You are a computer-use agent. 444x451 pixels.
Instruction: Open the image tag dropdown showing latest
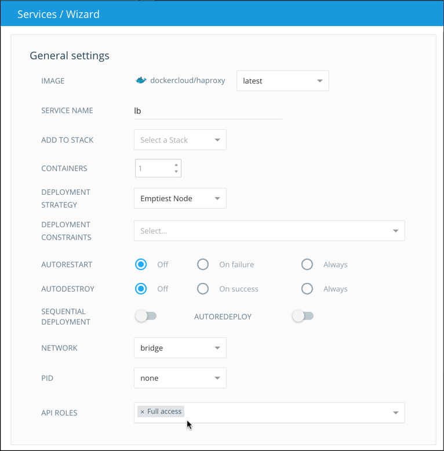[282, 81]
